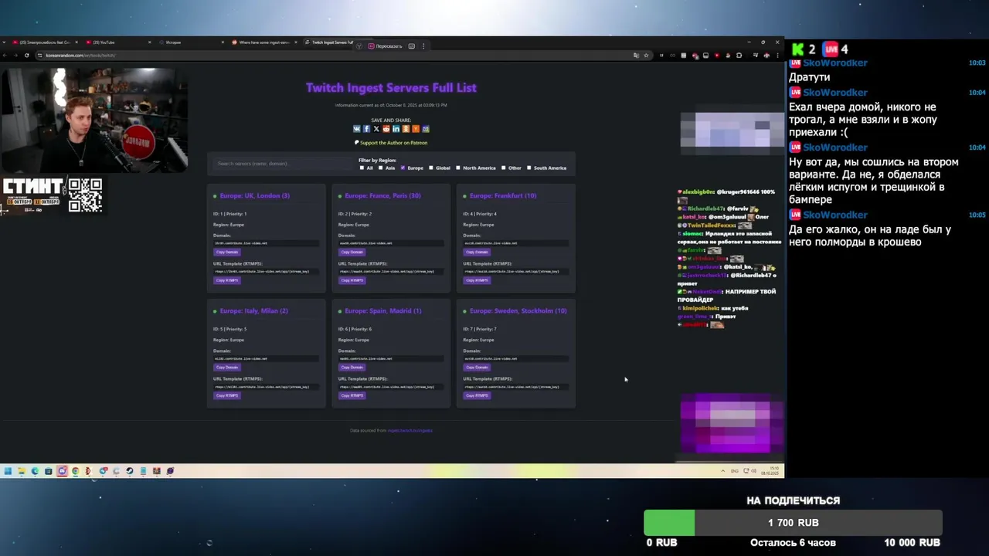Copy RTMPS for Frankfurt server

pyautogui.click(x=477, y=280)
